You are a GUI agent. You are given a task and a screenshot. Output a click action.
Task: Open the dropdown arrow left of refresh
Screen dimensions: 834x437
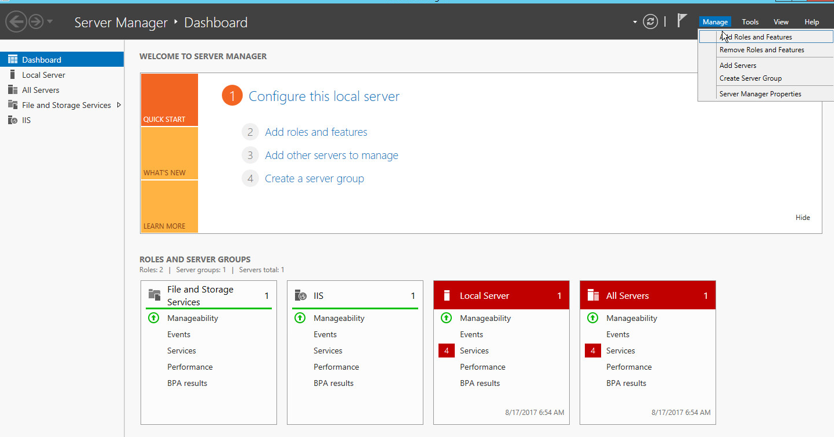pos(635,23)
